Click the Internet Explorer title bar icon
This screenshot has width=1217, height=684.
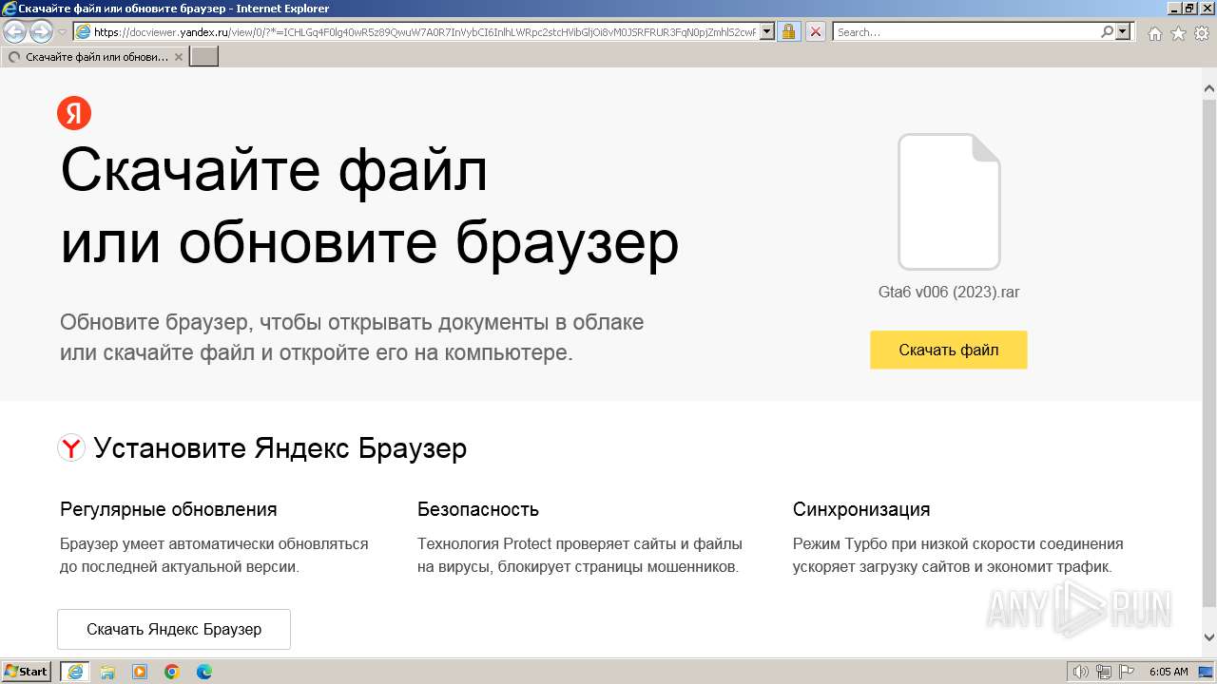pos(10,9)
